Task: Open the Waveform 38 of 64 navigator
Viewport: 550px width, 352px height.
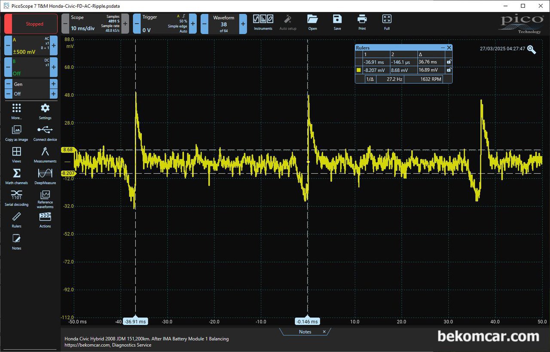Action: tap(224, 24)
